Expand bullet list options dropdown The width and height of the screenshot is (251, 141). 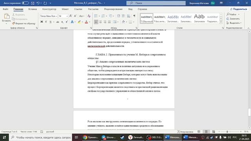coord(99,16)
